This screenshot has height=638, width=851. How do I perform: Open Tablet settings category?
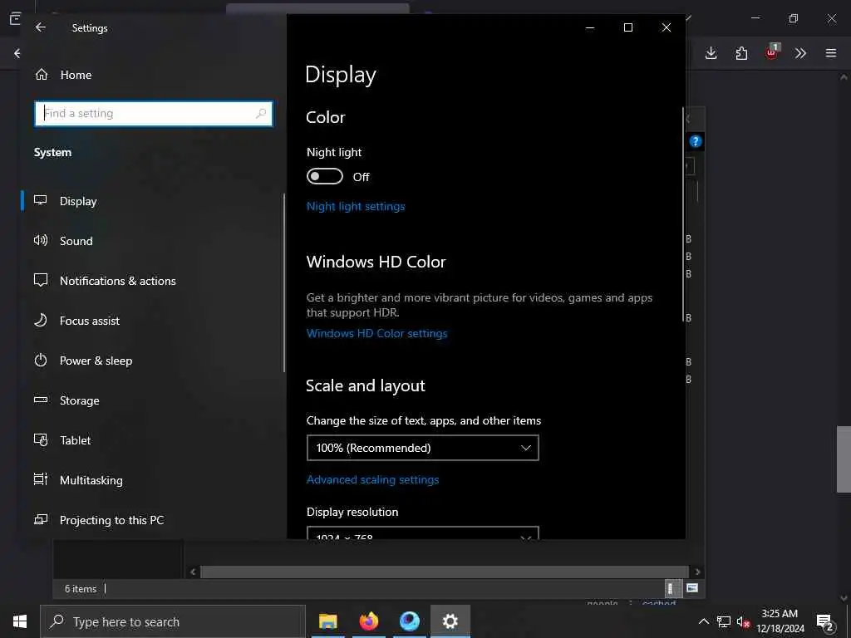(152, 440)
